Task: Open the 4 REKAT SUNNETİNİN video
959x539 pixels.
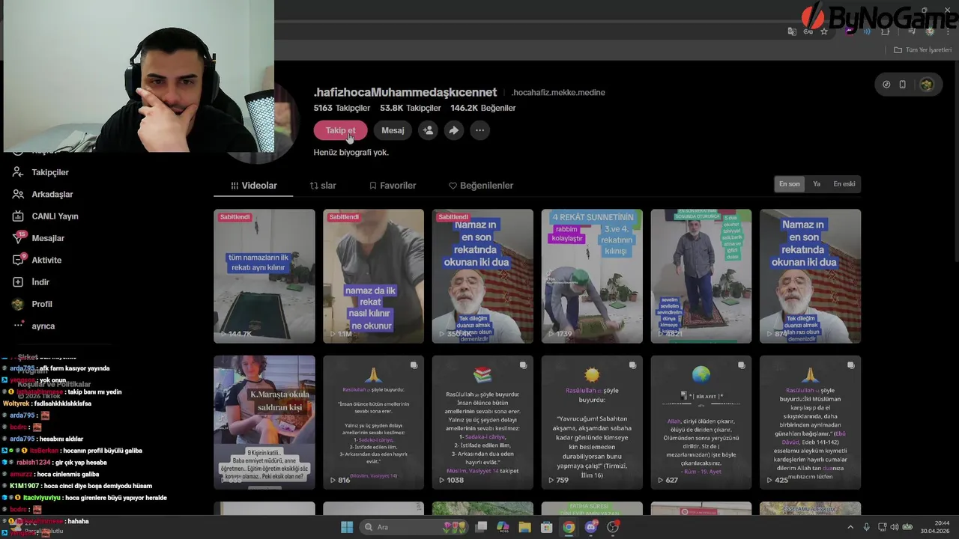Action: point(592,276)
